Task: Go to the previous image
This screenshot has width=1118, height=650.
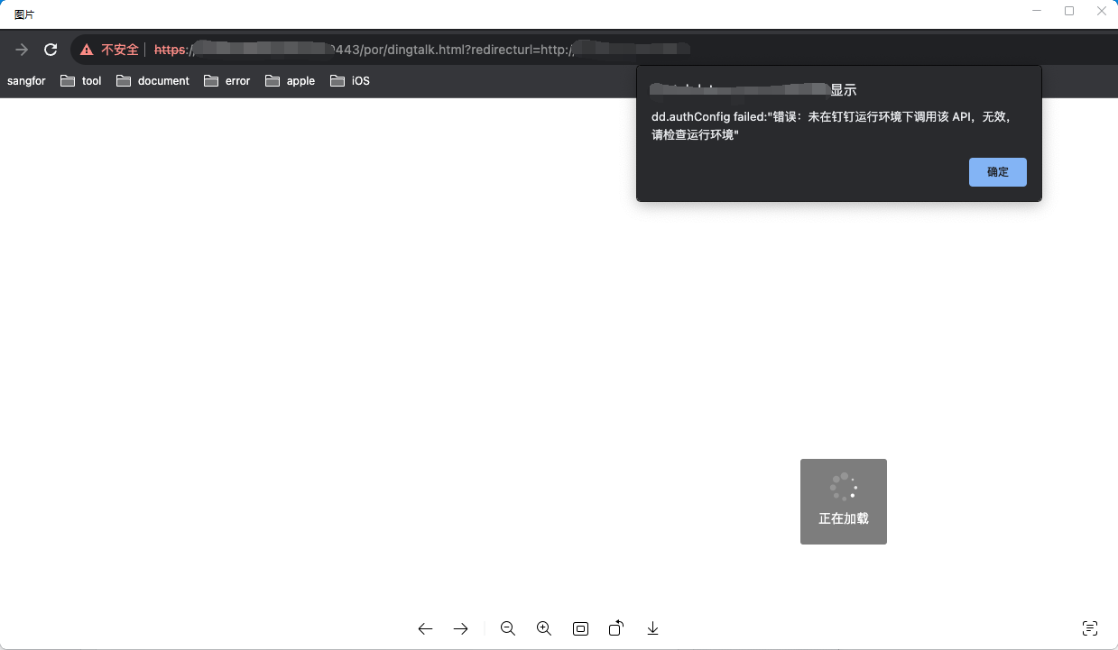Action: [425, 628]
